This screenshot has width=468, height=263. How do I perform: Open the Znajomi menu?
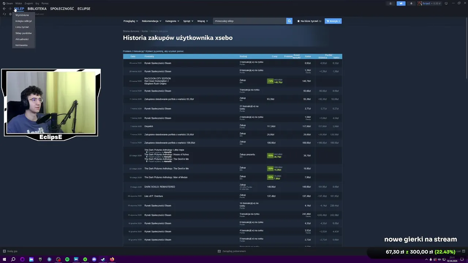pos(29,3)
